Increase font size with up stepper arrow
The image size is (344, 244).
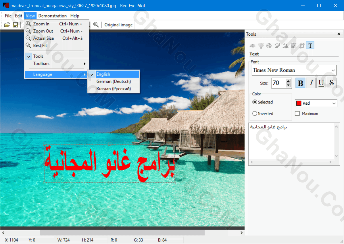click(288, 81)
